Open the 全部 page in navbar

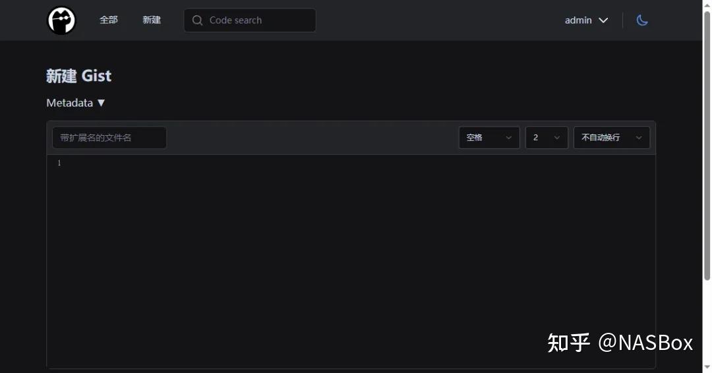coord(109,20)
